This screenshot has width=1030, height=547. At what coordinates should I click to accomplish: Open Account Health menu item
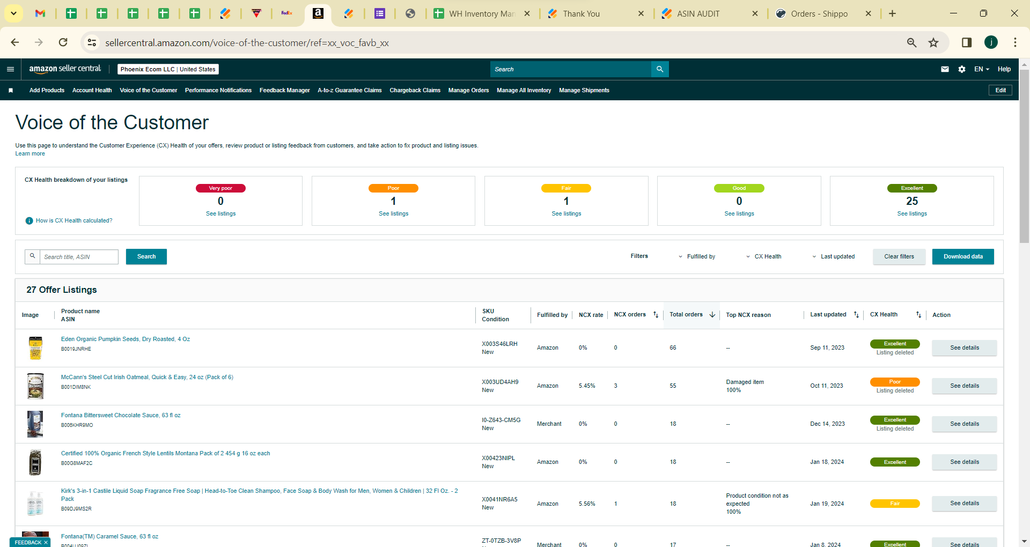coord(92,90)
